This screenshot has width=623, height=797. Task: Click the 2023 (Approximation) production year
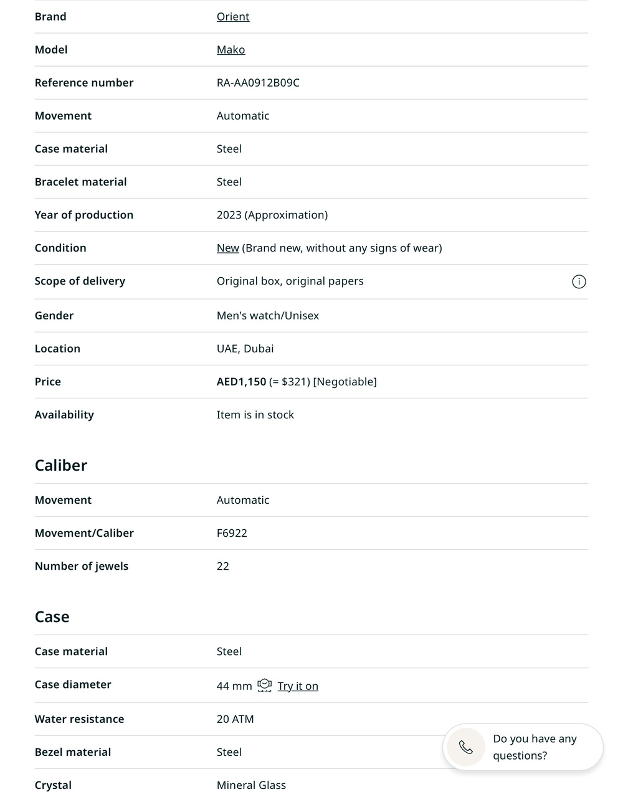pos(272,215)
